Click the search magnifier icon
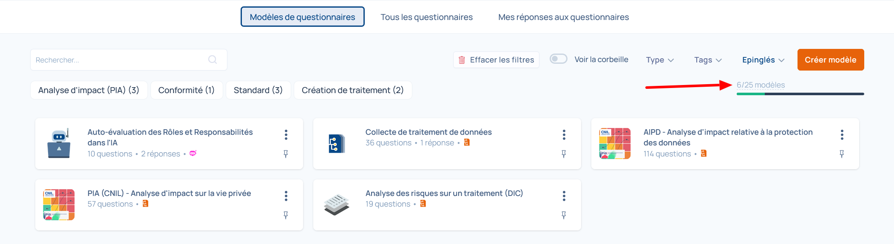Image resolution: width=894 pixels, height=244 pixels. [213, 60]
